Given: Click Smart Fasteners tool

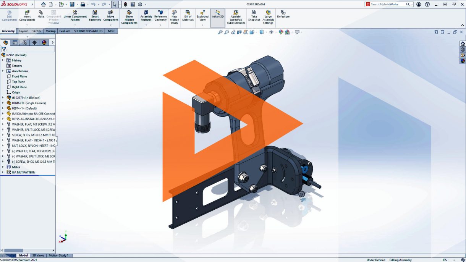Looking at the screenshot, I should [x=95, y=16].
